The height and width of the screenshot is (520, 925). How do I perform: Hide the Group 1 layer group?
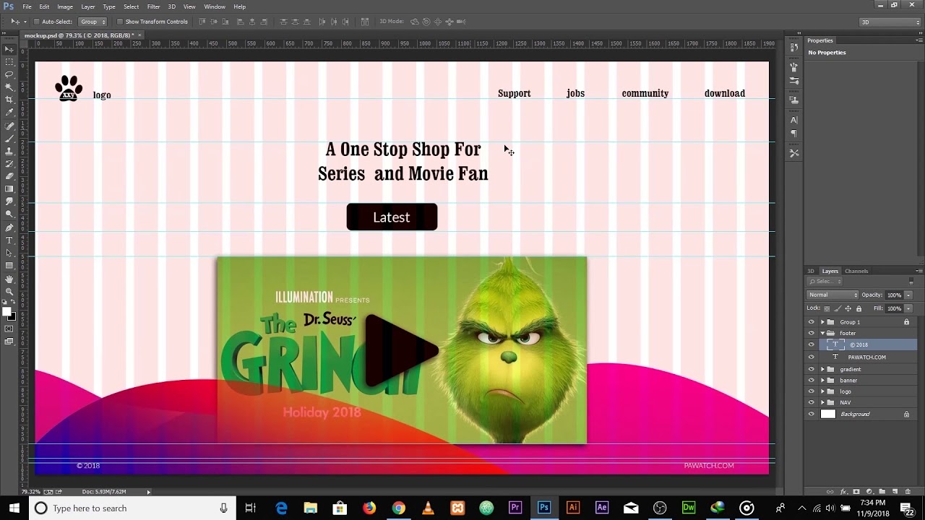click(811, 322)
